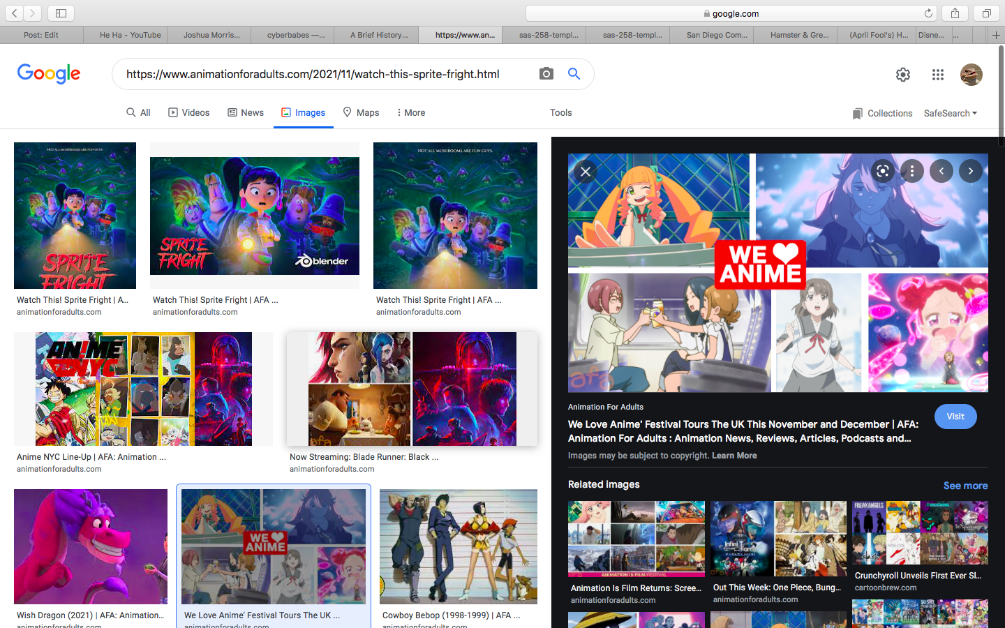
Task: Click the Visit button
Action: [x=955, y=417]
